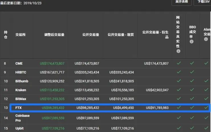The width and height of the screenshot is (211, 132).
Task: Click HitBTC adjusted volume US$167,621,717
Action: click(x=52, y=72)
